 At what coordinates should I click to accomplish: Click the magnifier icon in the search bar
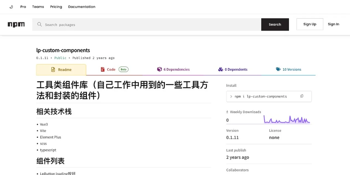40,24
